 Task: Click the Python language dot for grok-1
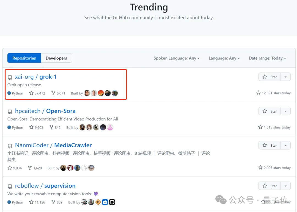9,93
